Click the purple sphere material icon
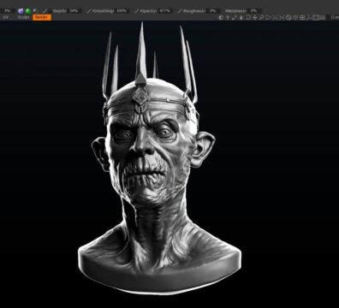Screen dimensions: 339x308 click(x=21, y=11)
